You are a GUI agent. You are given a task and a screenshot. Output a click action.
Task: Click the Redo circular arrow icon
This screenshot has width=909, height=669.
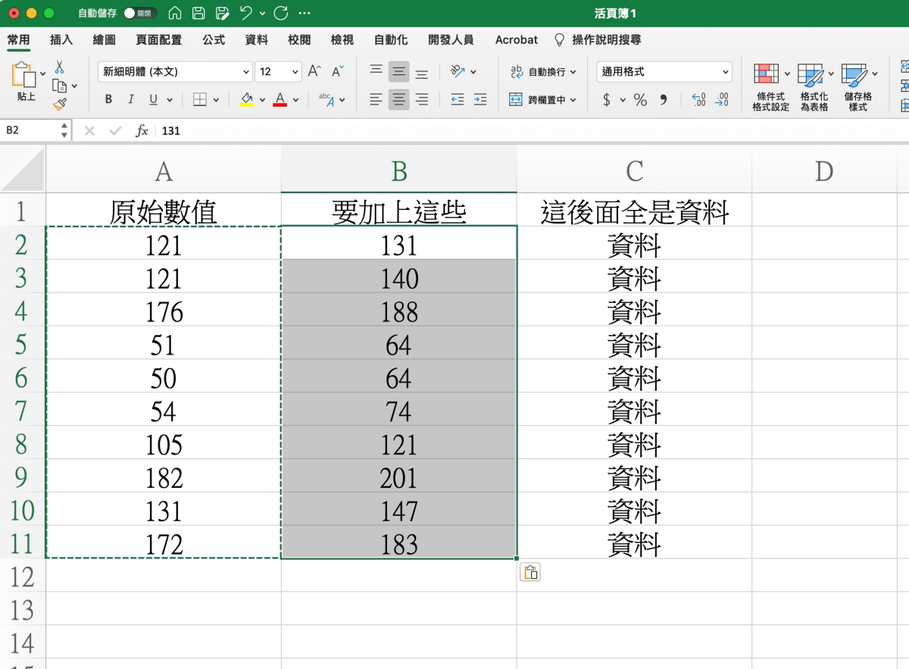281,14
